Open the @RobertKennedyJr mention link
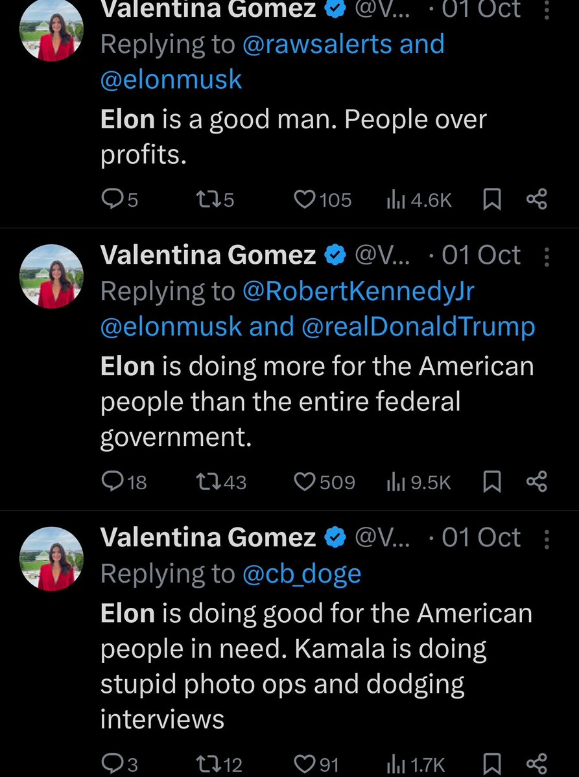This screenshot has width=579, height=777. click(359, 292)
